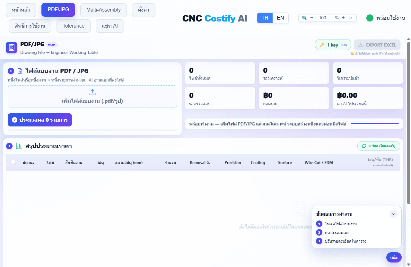
Task: Open the หน้าหลัก tab
Action: click(21, 10)
